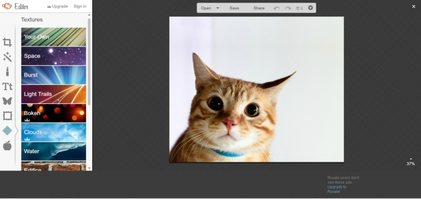The height and width of the screenshot is (199, 421).
Task: Click the Sign in link
Action: coord(80,6)
